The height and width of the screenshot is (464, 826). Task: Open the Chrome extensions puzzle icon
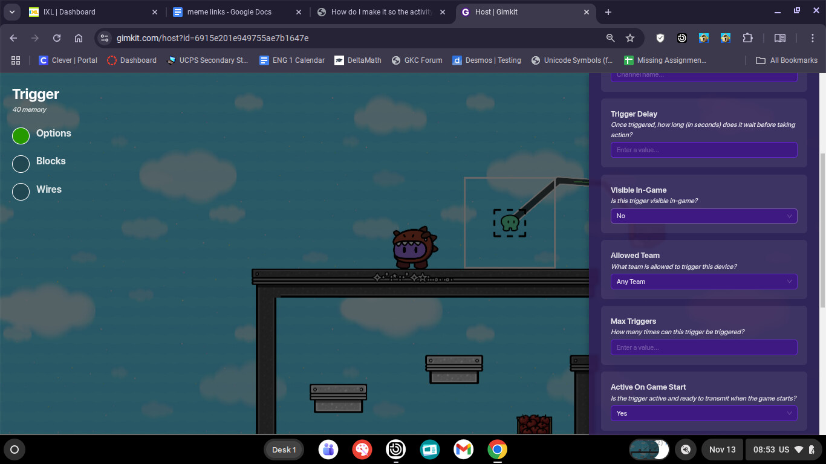pyautogui.click(x=747, y=38)
